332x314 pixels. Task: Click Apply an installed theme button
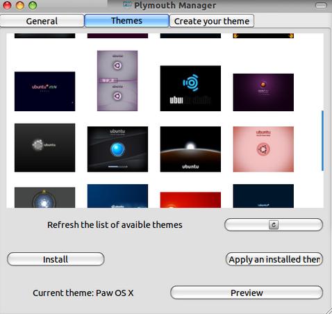click(x=274, y=259)
